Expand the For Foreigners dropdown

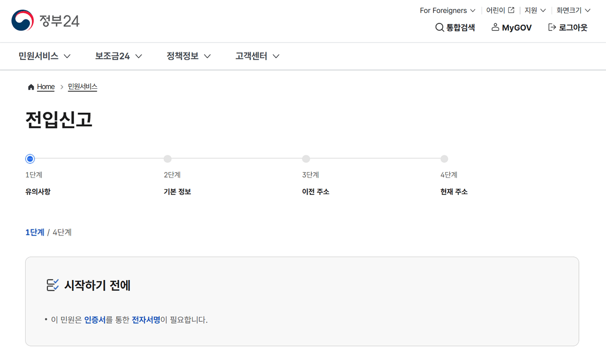pyautogui.click(x=446, y=10)
